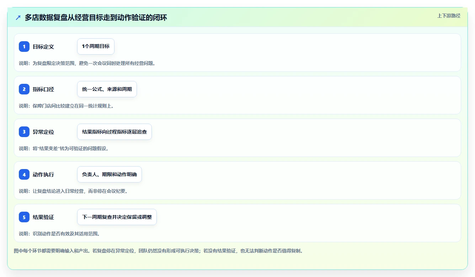Click the note 识别动作是否有效及其适用范围
Image resolution: width=475 pixels, height=277 pixels.
(x=59, y=234)
